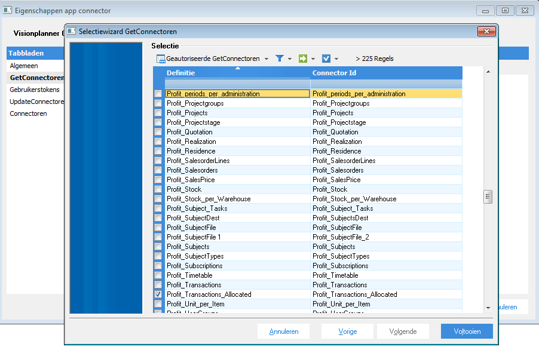This screenshot has width=539, height=353.
Task: Click the vertical scrollbar thumb
Action: click(x=488, y=197)
